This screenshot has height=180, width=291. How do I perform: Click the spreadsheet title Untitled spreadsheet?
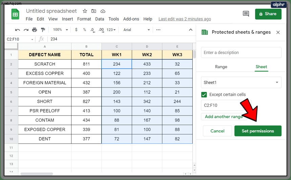(x=51, y=11)
